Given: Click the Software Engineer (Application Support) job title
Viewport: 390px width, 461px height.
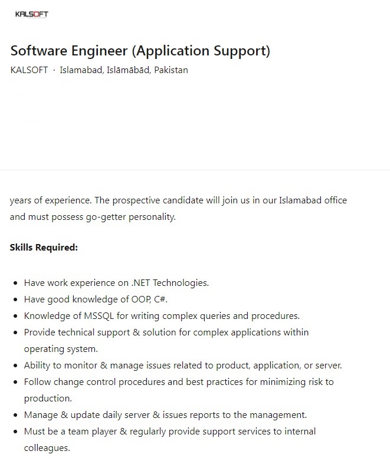Looking at the screenshot, I should tap(140, 51).
